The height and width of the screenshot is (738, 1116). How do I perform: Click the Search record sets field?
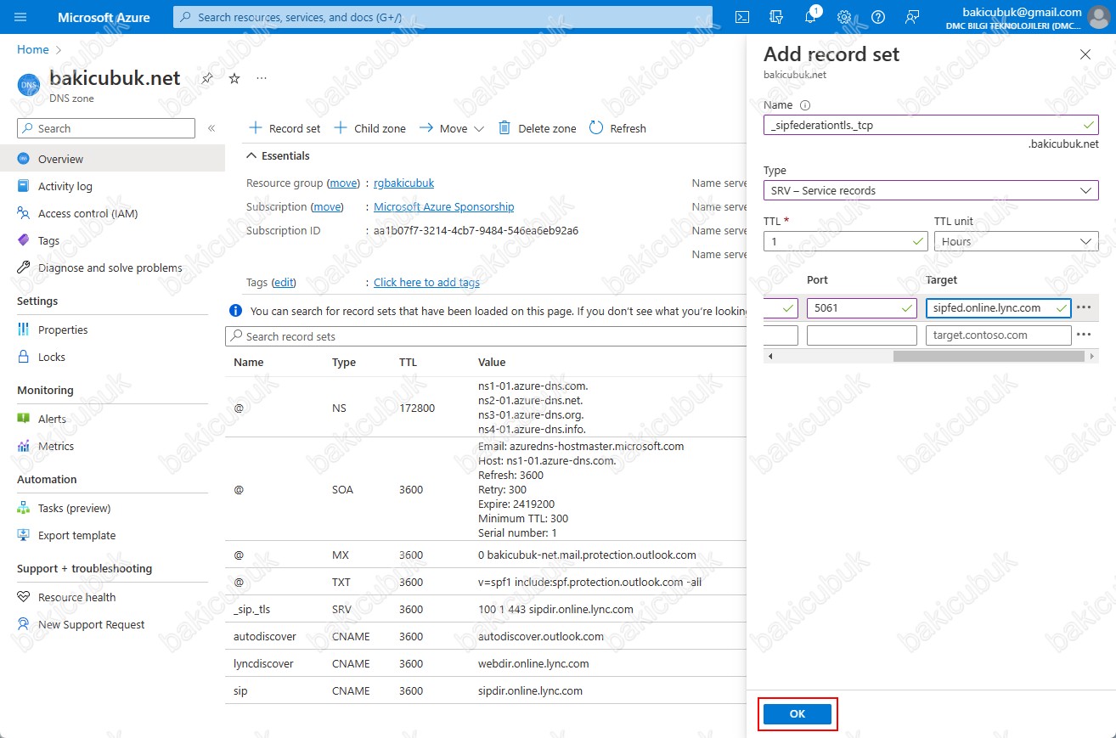[484, 336]
